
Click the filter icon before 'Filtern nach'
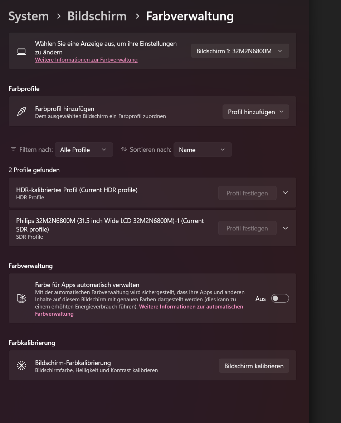click(13, 149)
